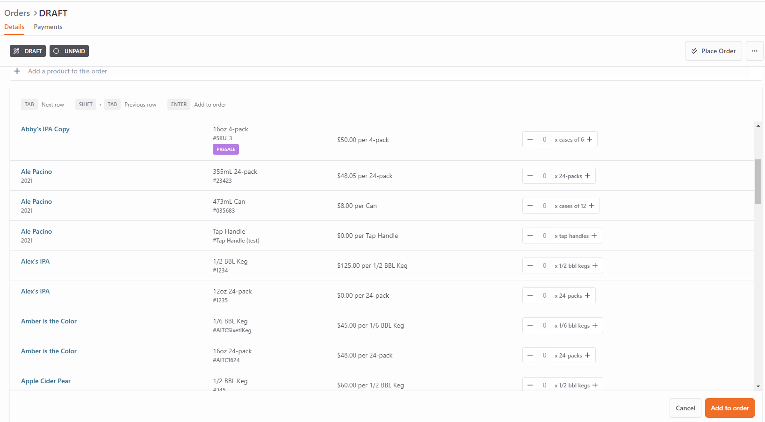Increase Amber is the Color 16oz 24-pack quantity
This screenshot has height=422, width=765.
coord(588,355)
